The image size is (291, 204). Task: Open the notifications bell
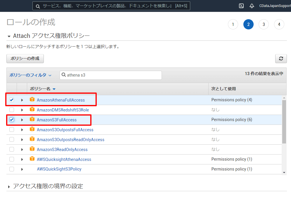[252, 6]
